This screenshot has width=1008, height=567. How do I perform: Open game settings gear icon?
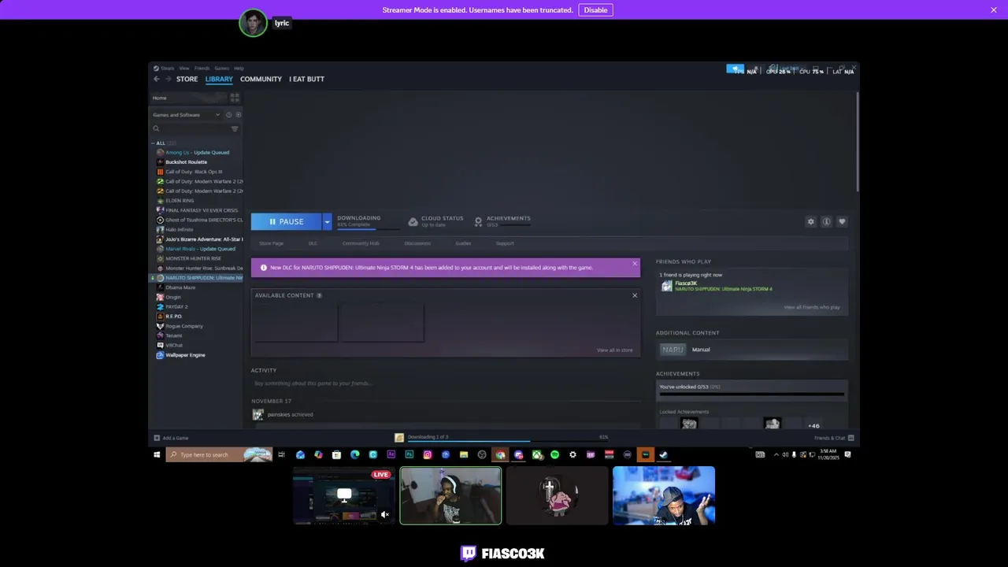coord(810,221)
